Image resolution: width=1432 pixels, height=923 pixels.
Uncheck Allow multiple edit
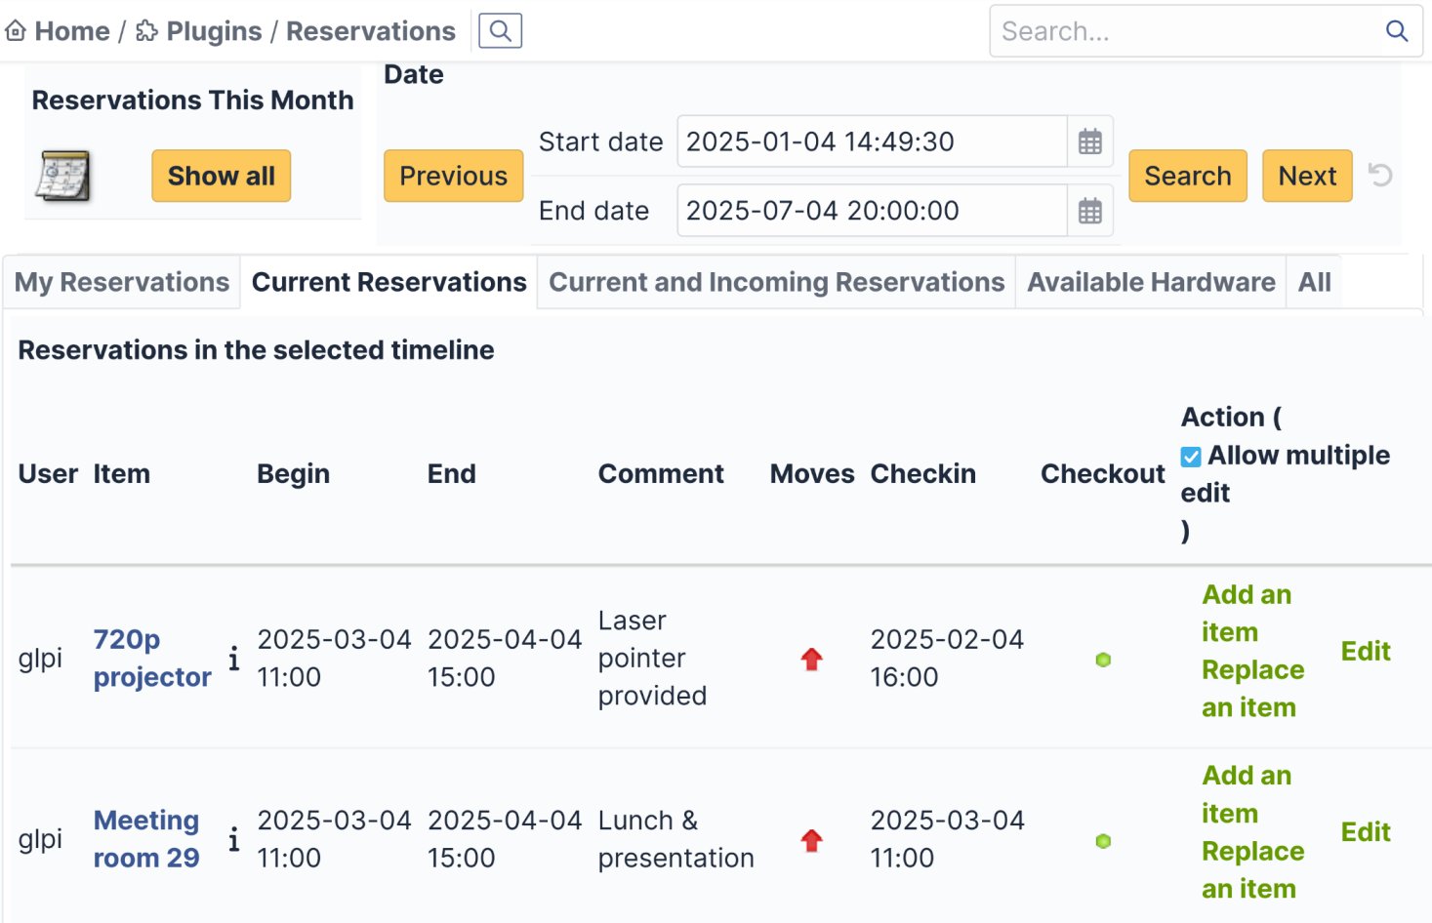tap(1190, 455)
